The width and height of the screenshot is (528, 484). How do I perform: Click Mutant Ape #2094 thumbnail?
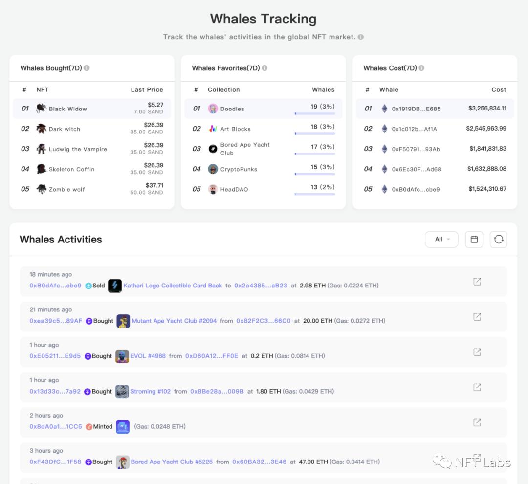123,321
